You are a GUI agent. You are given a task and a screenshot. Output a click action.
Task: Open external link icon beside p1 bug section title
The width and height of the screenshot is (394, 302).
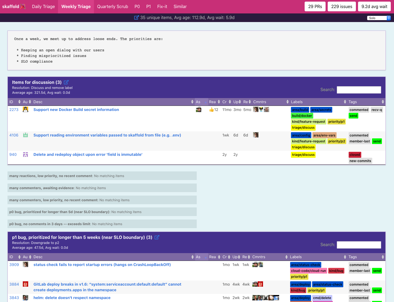point(157,237)
